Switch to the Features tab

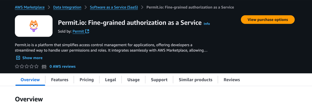[60, 80]
